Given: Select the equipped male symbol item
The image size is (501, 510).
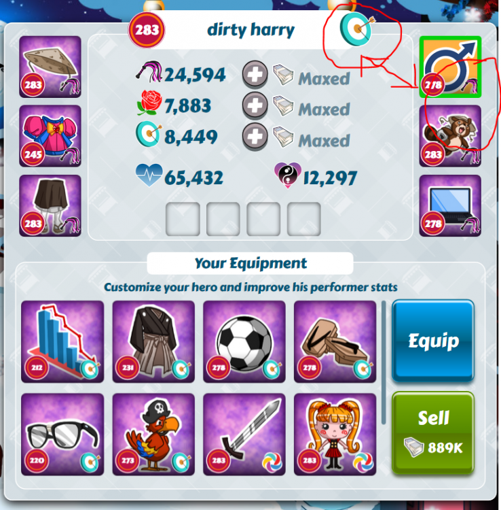Looking at the screenshot, I should click(450, 67).
